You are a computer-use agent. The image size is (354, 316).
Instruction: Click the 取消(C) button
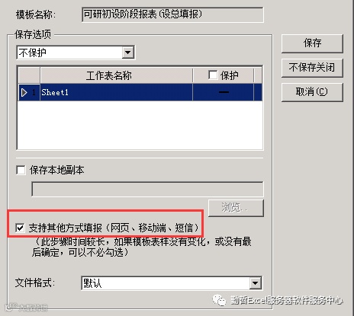tap(312, 92)
